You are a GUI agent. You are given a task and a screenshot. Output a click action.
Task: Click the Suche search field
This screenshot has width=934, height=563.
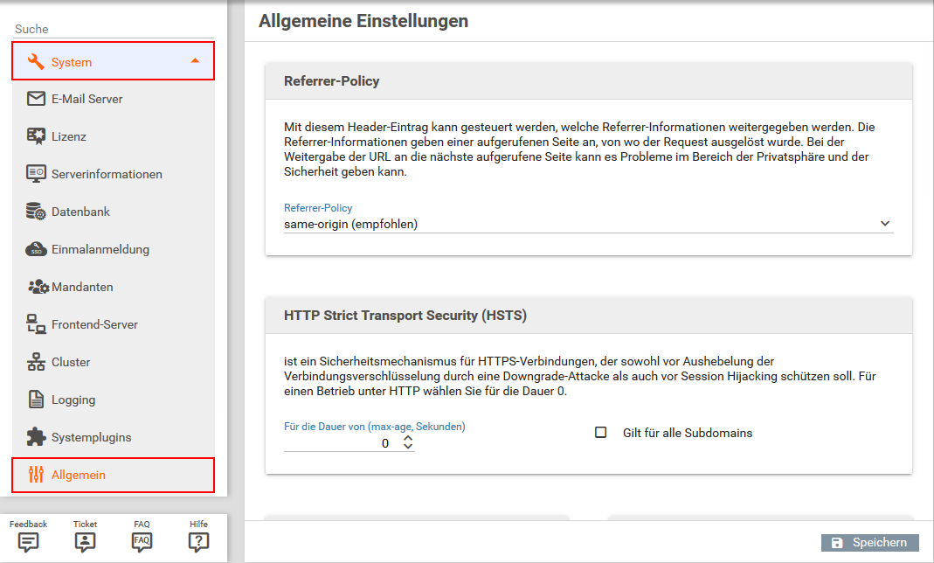point(114,29)
